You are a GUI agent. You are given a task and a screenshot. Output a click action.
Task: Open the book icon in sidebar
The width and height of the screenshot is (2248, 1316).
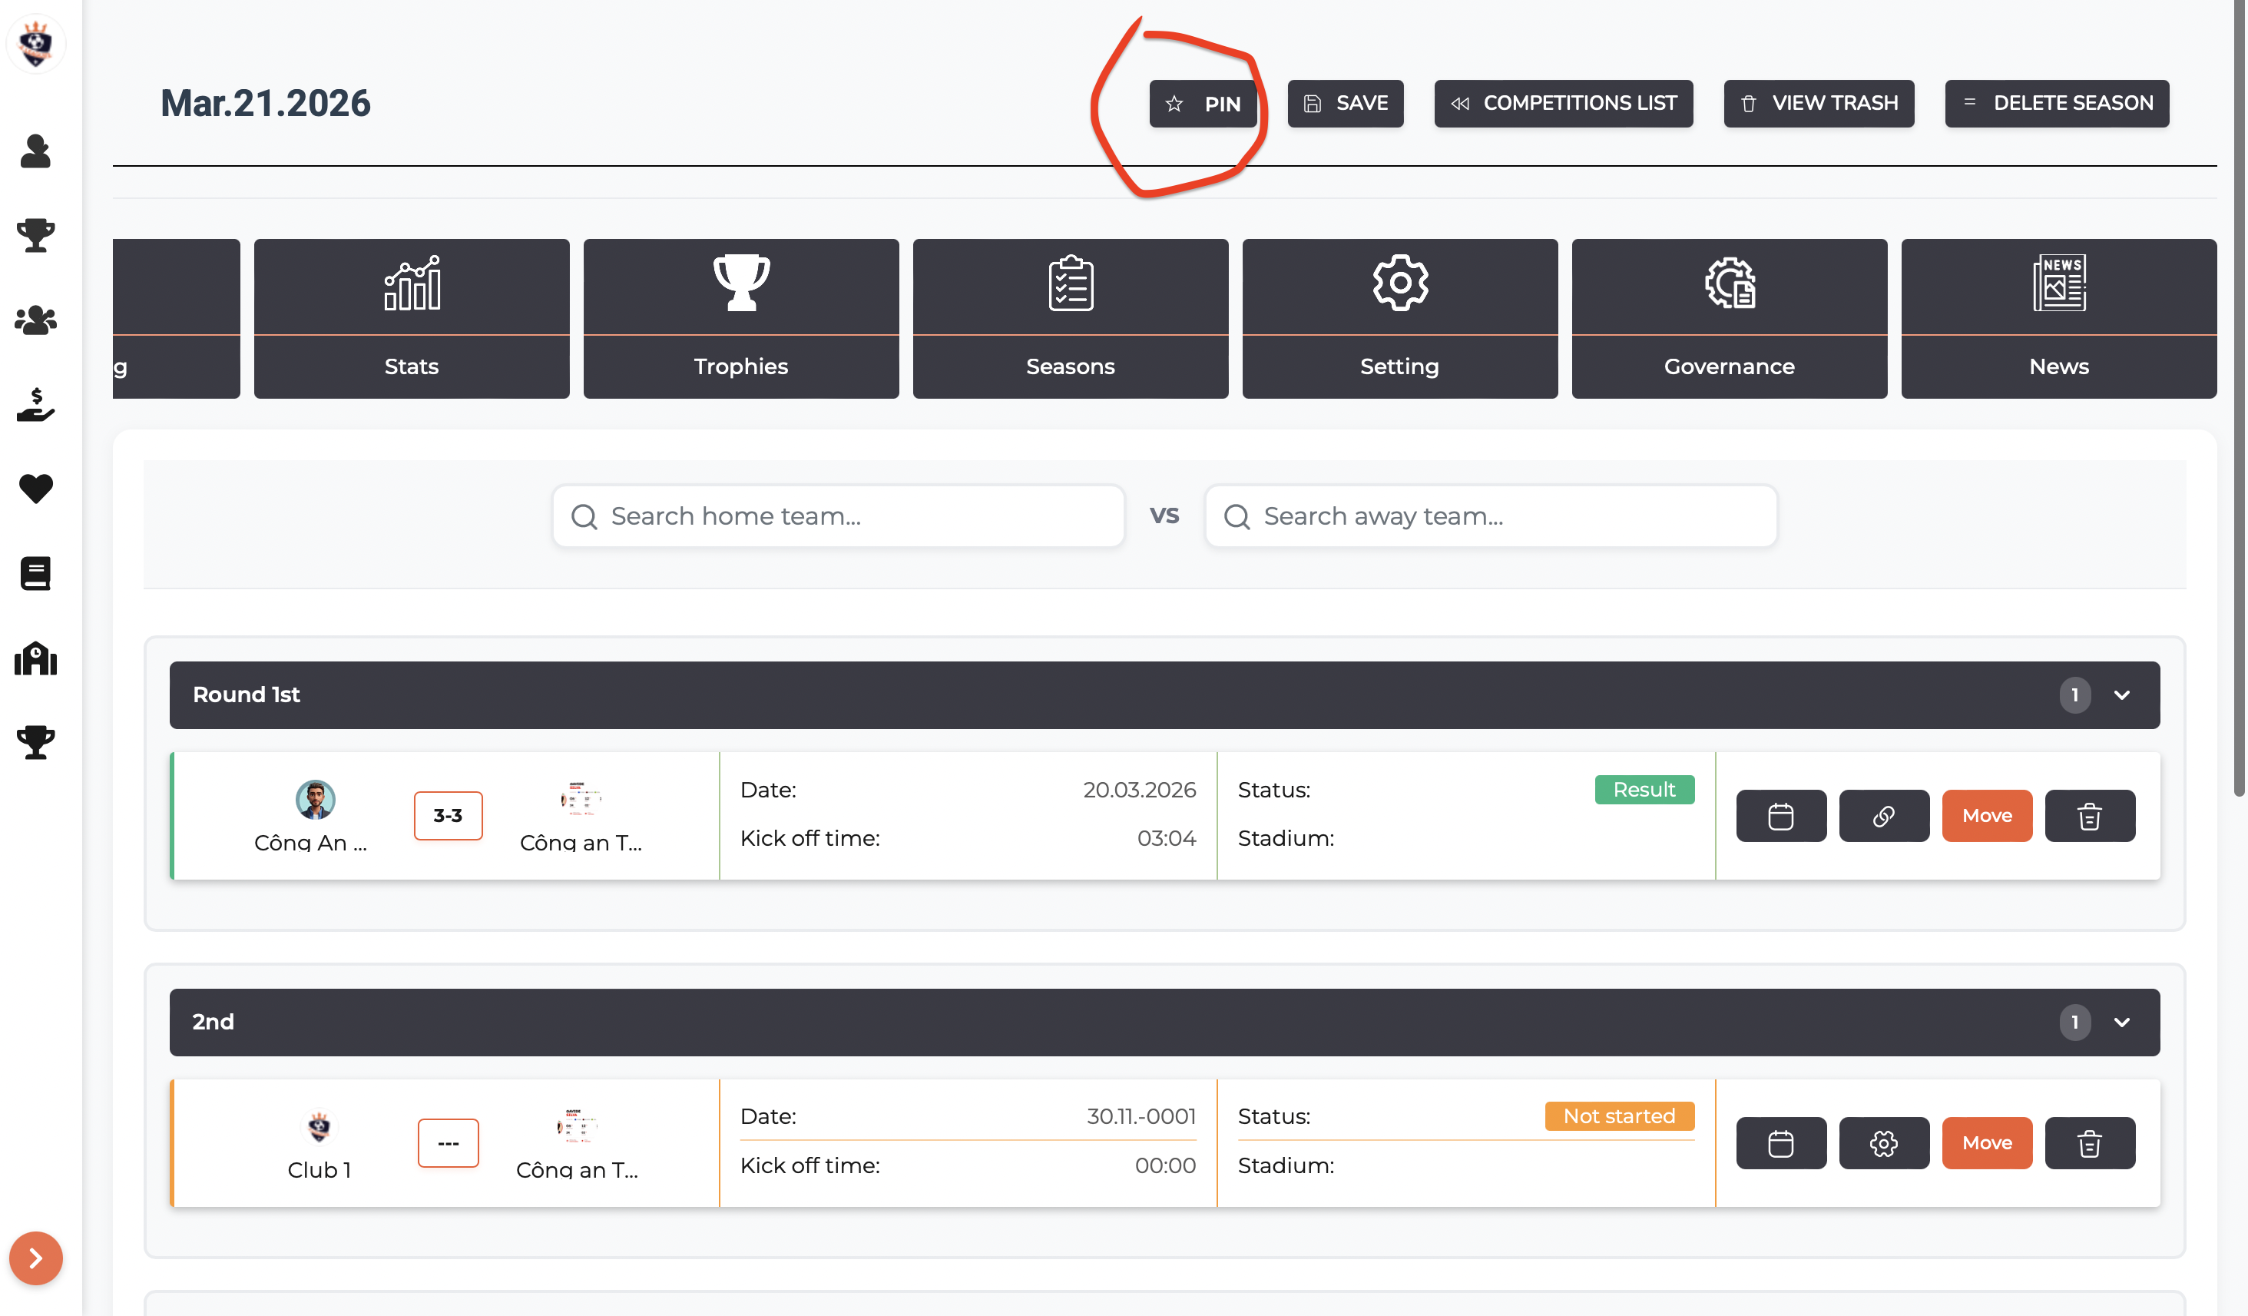point(35,573)
